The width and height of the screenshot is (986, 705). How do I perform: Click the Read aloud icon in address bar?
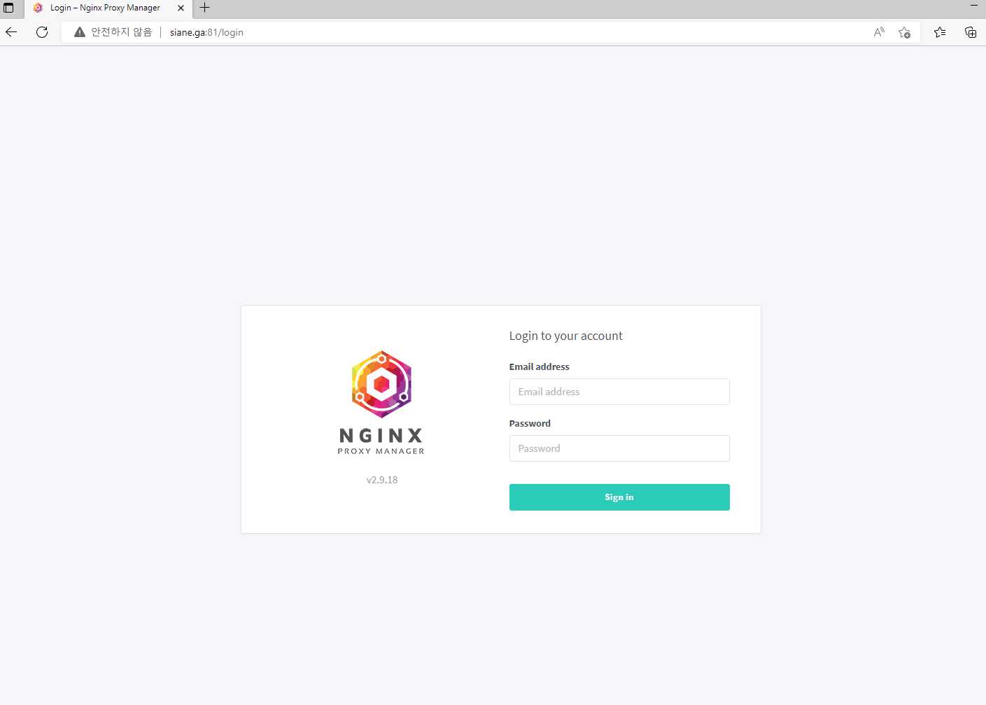click(879, 32)
